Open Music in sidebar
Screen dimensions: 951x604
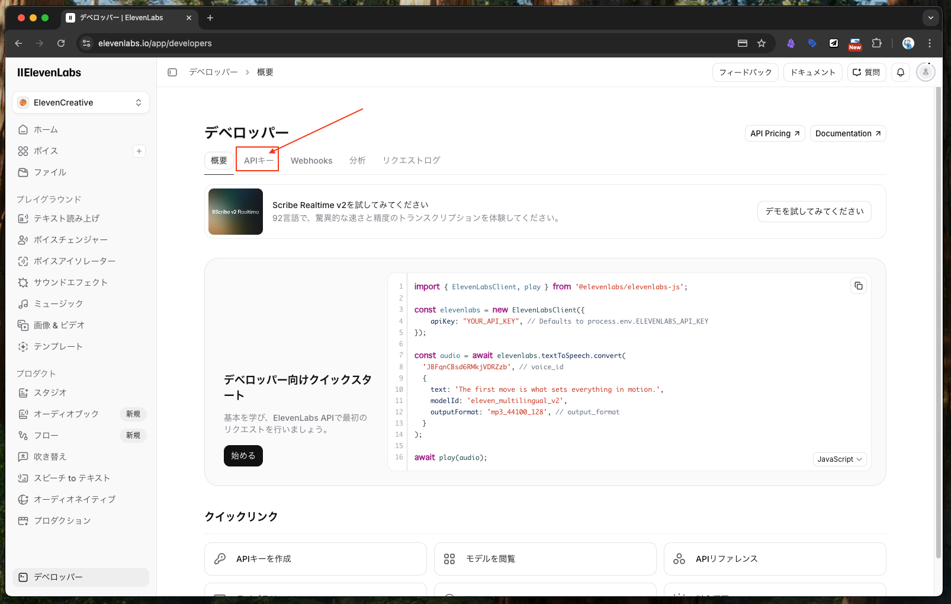click(x=58, y=304)
